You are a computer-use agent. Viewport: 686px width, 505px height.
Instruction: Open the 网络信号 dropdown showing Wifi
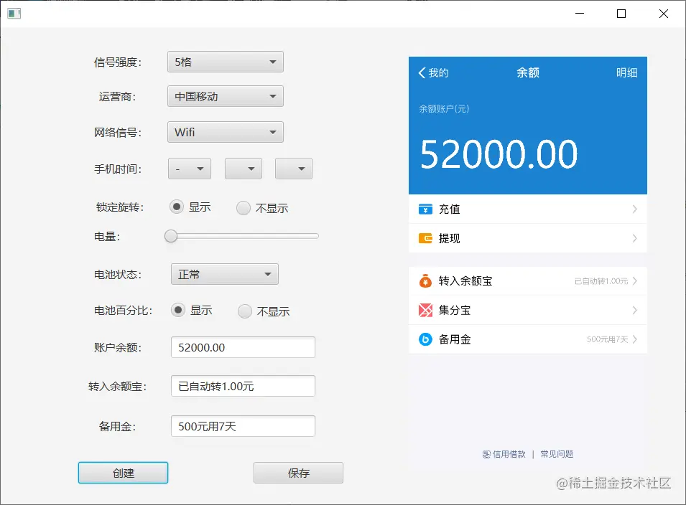pyautogui.click(x=226, y=132)
